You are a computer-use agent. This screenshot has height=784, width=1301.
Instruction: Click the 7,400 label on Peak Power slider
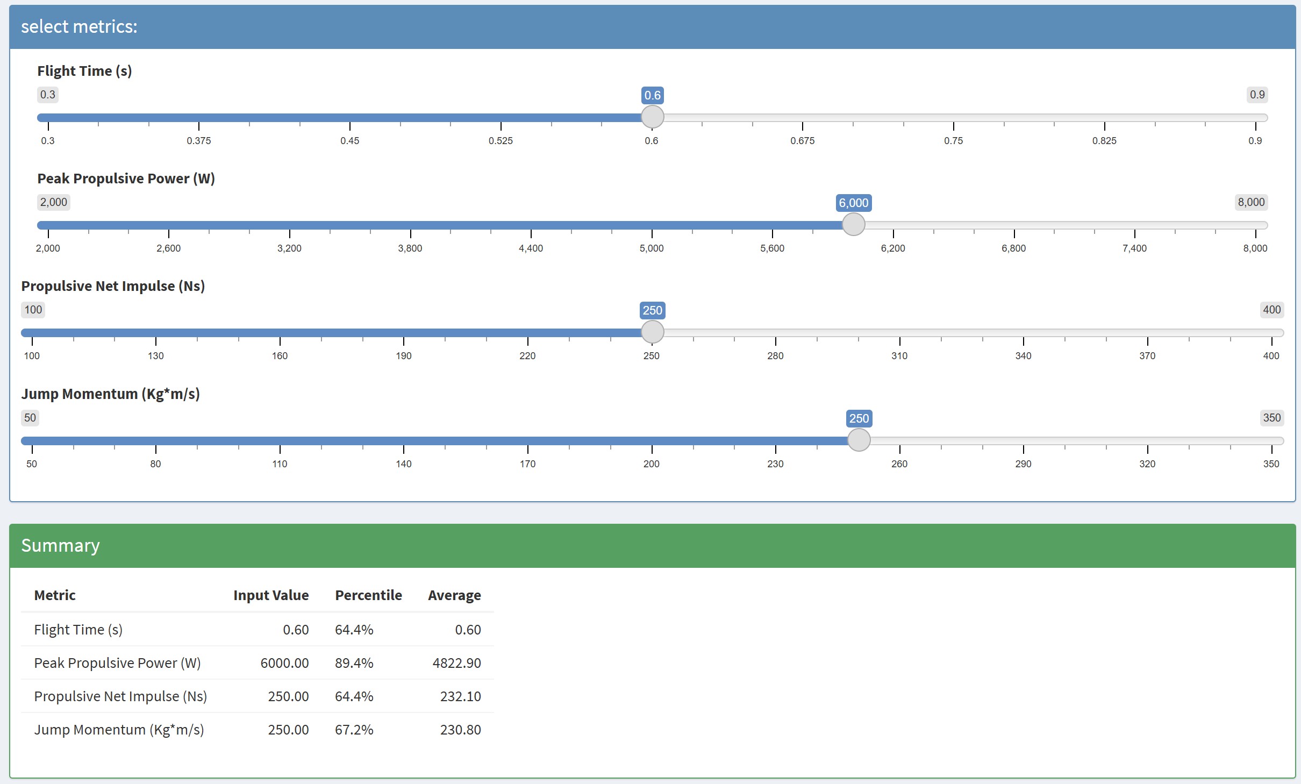[x=1134, y=248]
